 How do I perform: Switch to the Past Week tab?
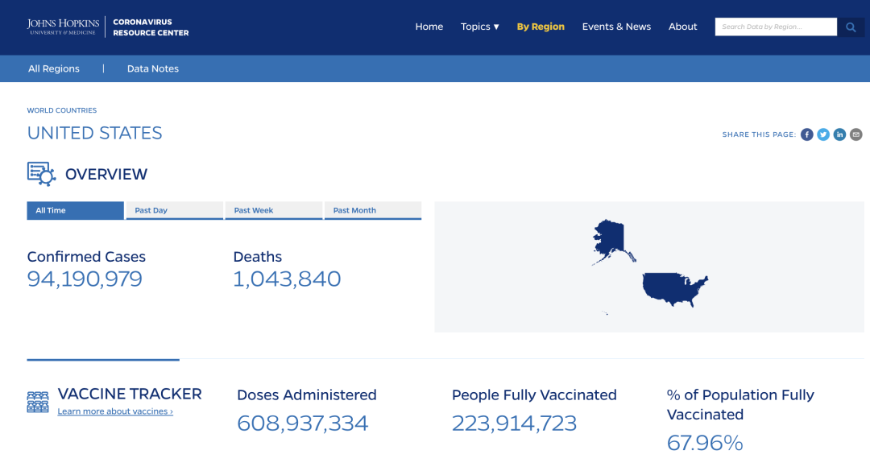(x=274, y=210)
